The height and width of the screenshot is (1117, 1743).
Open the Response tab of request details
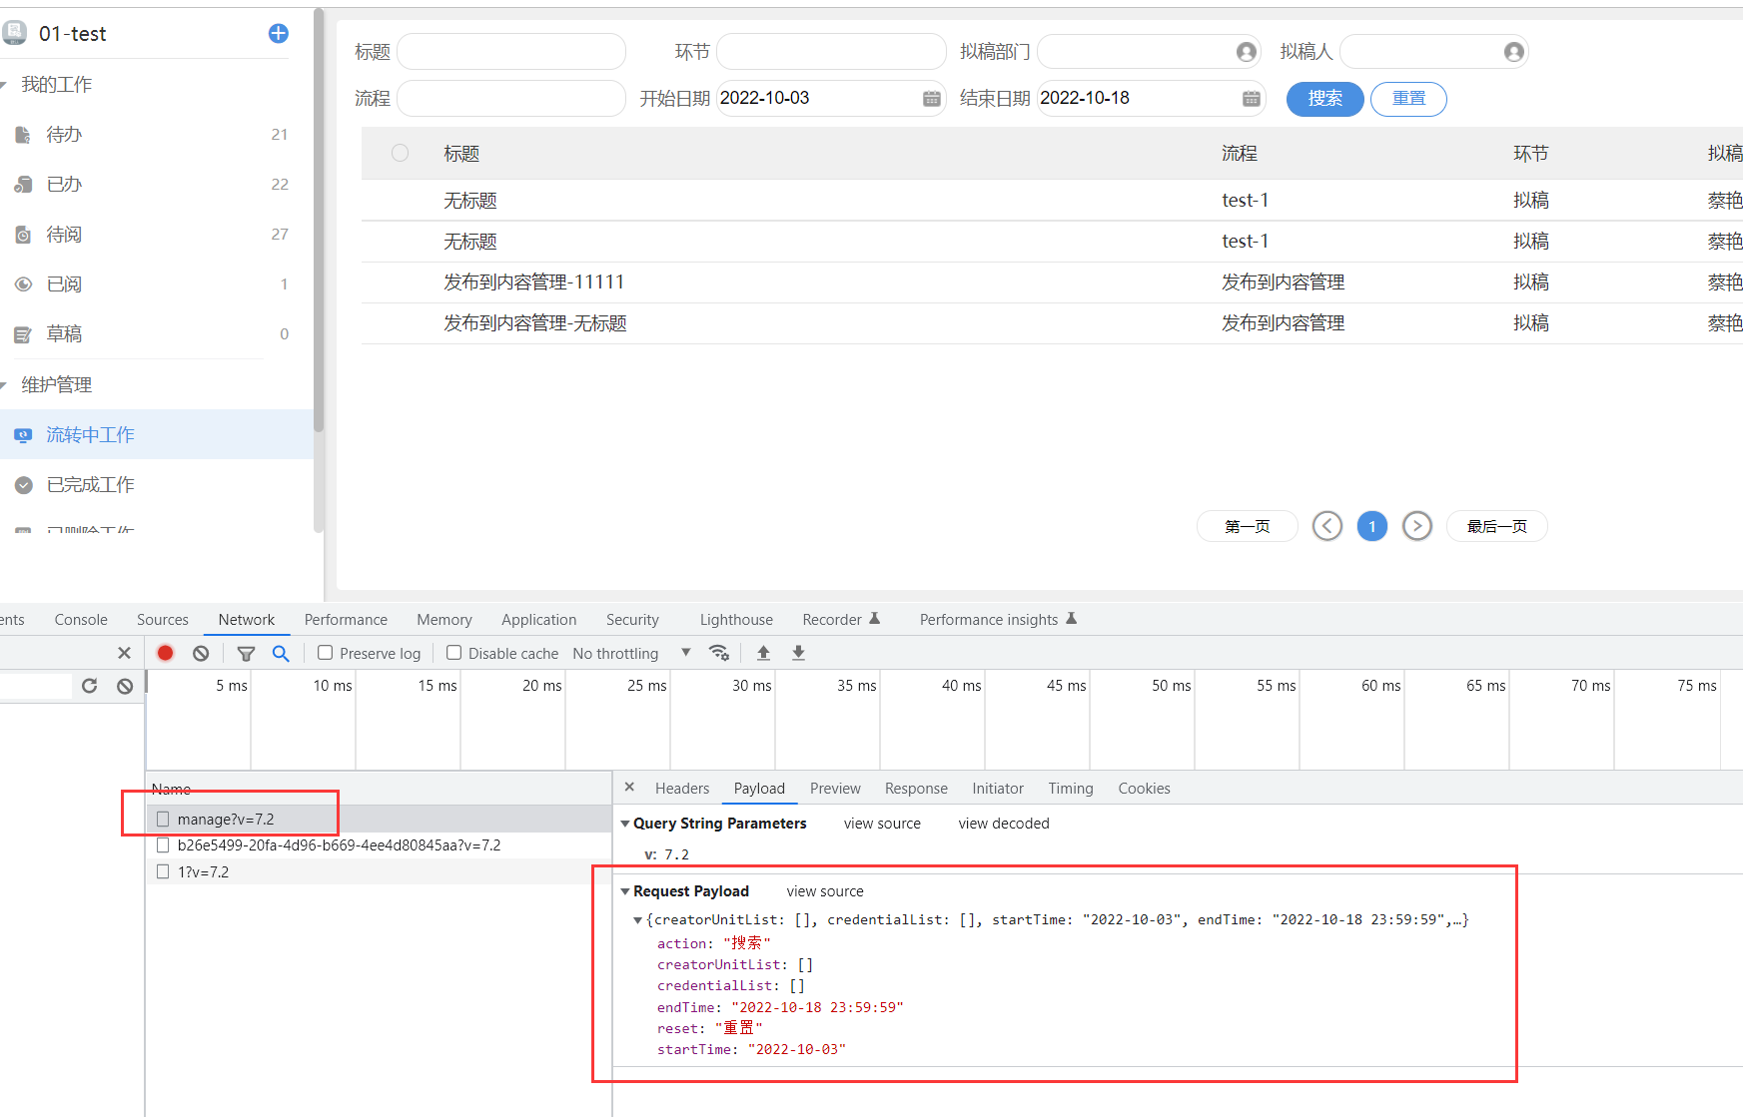point(916,789)
